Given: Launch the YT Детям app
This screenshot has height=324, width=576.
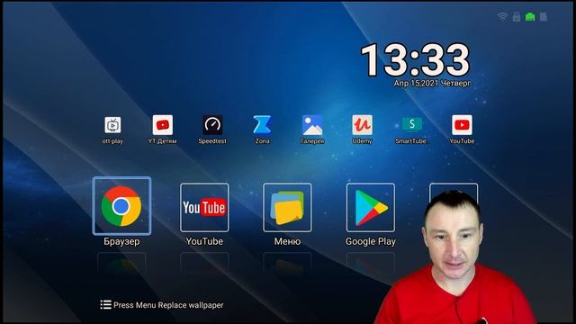Looking at the screenshot, I should point(162,125).
